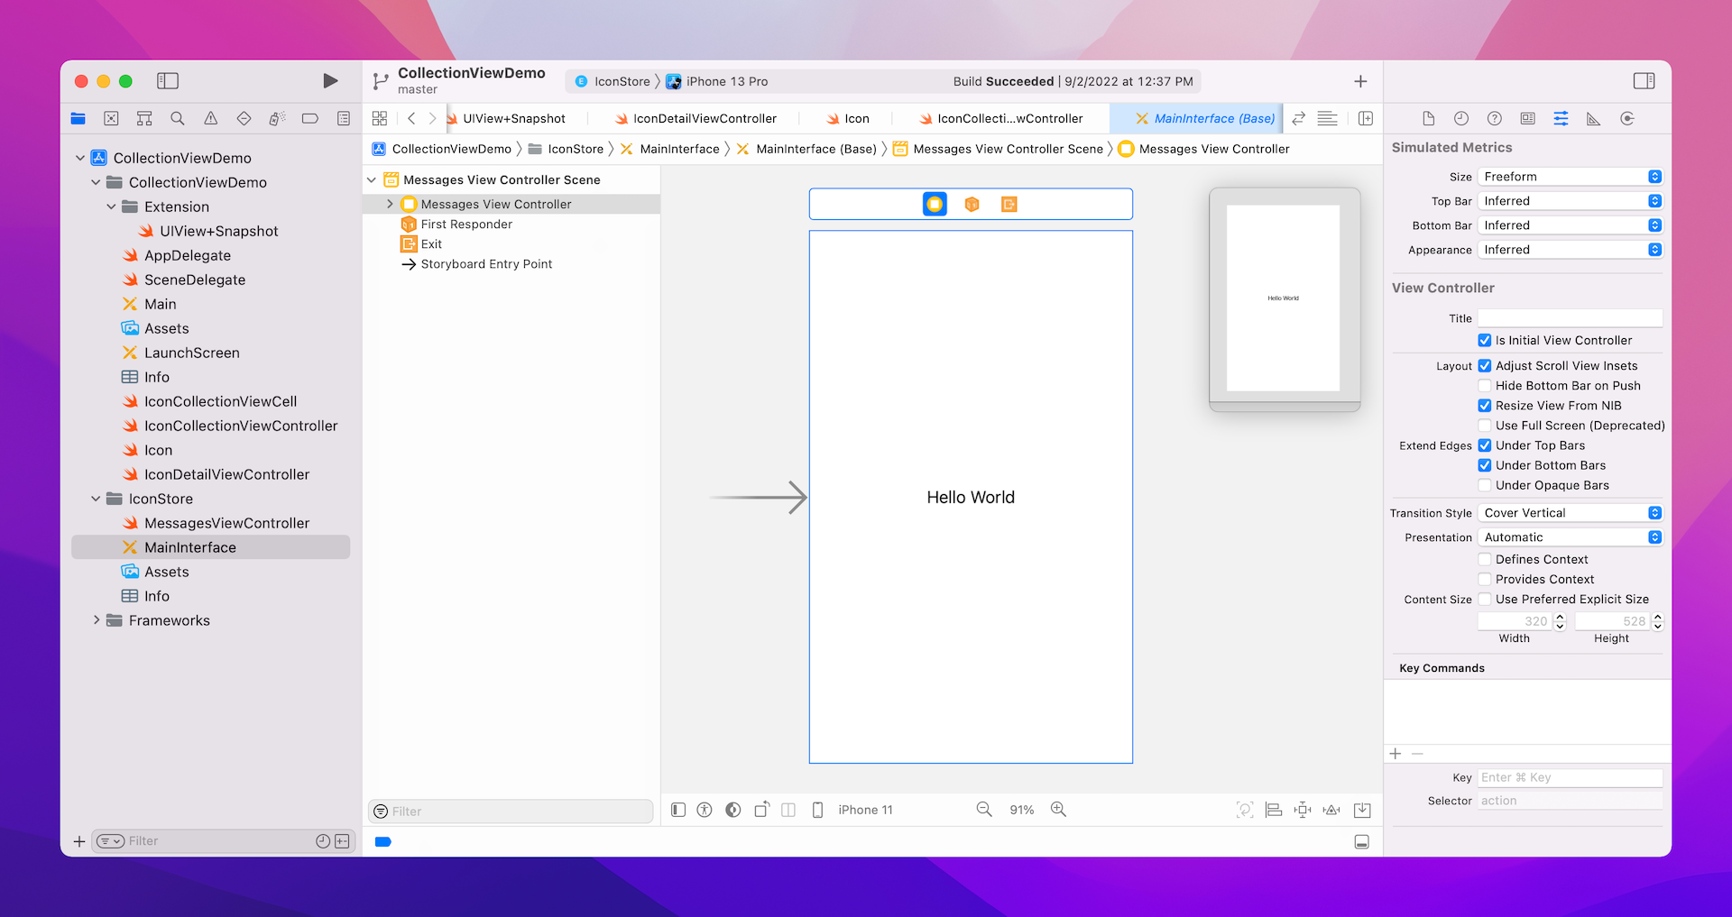This screenshot has height=917, width=1732.
Task: Switch to the UIView+Snapshot tab
Action: click(513, 118)
